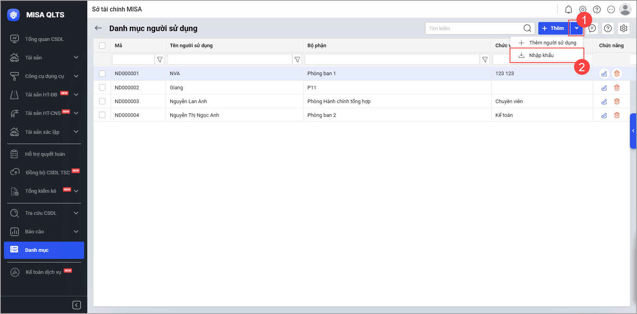Image resolution: width=637 pixels, height=314 pixels.
Task: Open Tổng quan CSDL in the sidebar
Action: click(x=44, y=39)
